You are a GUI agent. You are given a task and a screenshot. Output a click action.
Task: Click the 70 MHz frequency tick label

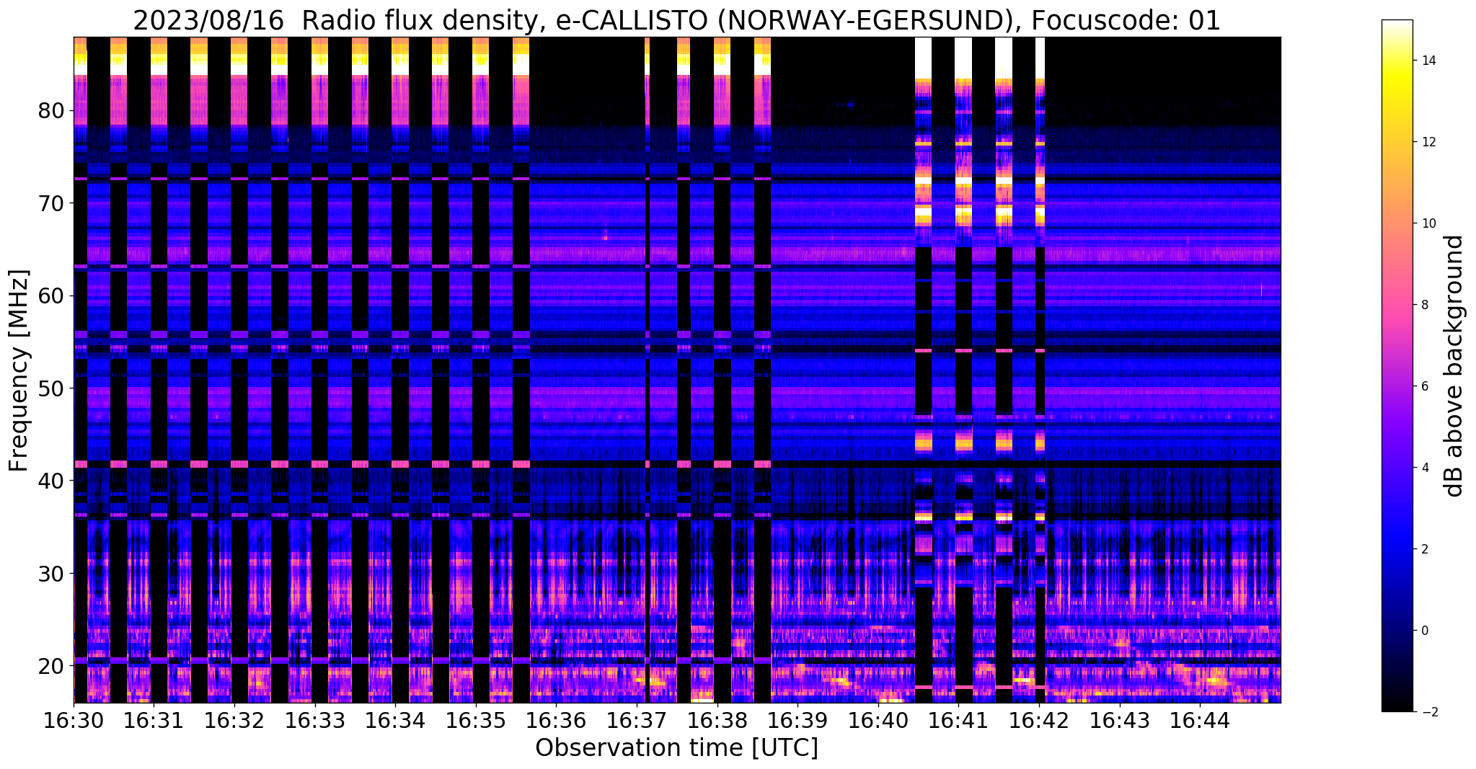(x=52, y=203)
